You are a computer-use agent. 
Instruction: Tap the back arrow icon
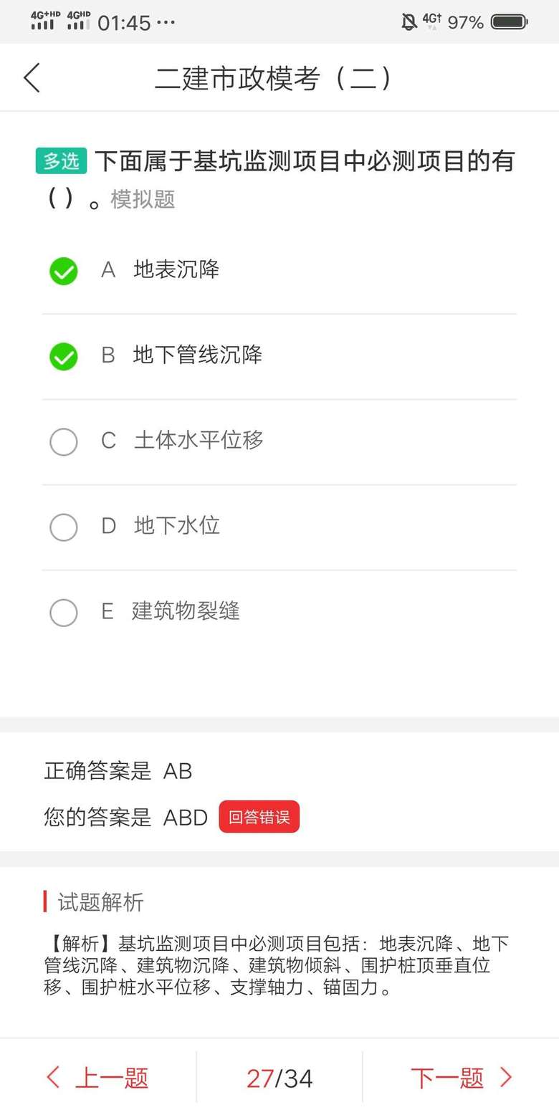click(x=32, y=77)
